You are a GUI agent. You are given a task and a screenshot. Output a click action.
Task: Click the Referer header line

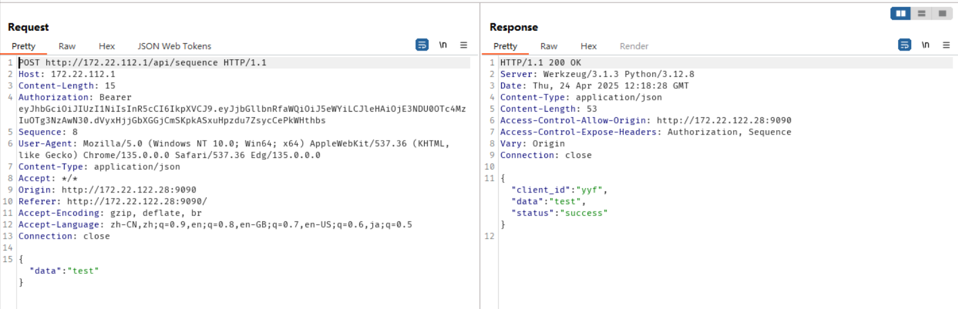(x=113, y=202)
